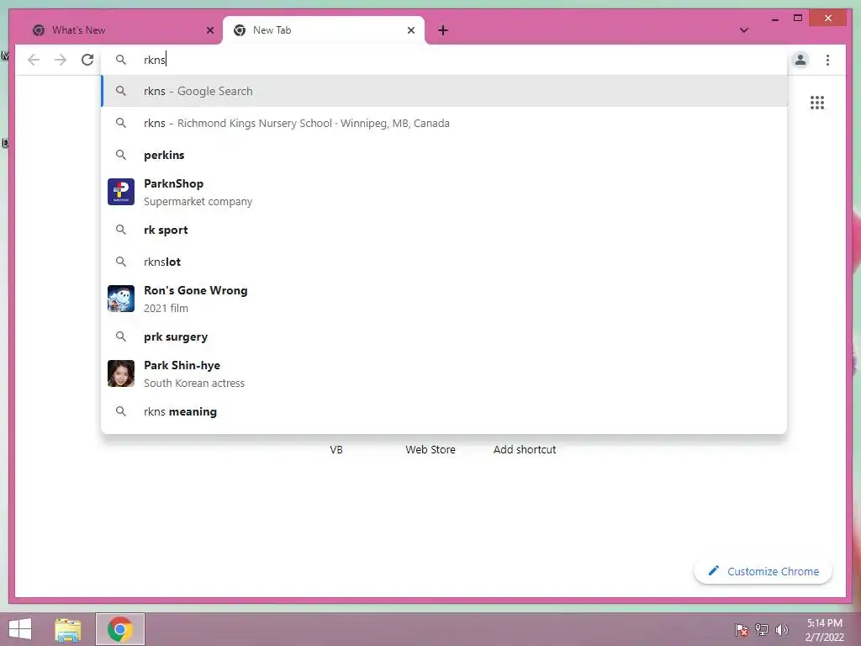Open the Action Center flag icon
Image resolution: width=861 pixels, height=646 pixels.
741,630
